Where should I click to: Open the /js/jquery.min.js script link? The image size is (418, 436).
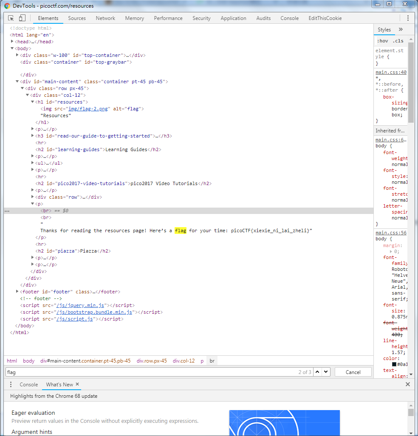(80, 305)
